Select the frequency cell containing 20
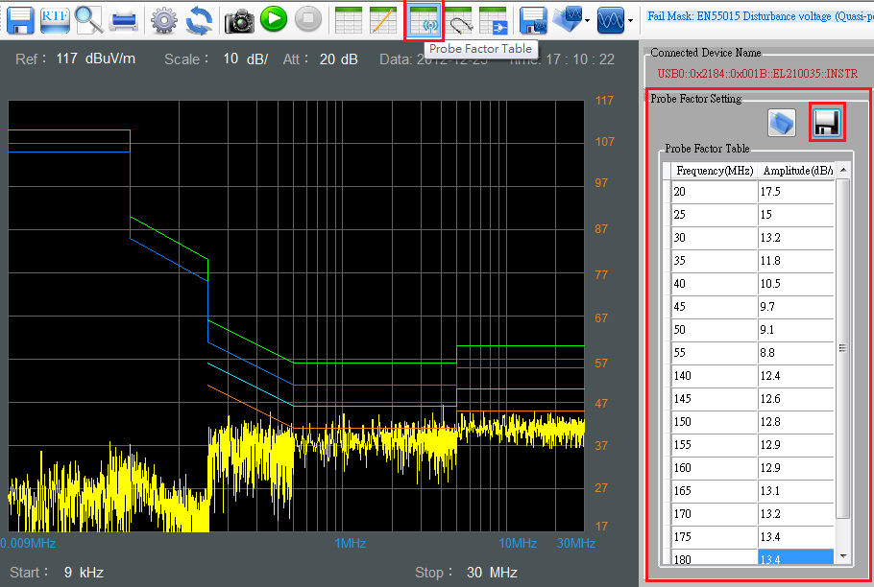874x587 pixels. (715, 192)
